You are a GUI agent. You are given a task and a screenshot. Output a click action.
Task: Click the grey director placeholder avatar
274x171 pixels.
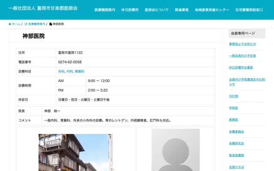point(176,150)
